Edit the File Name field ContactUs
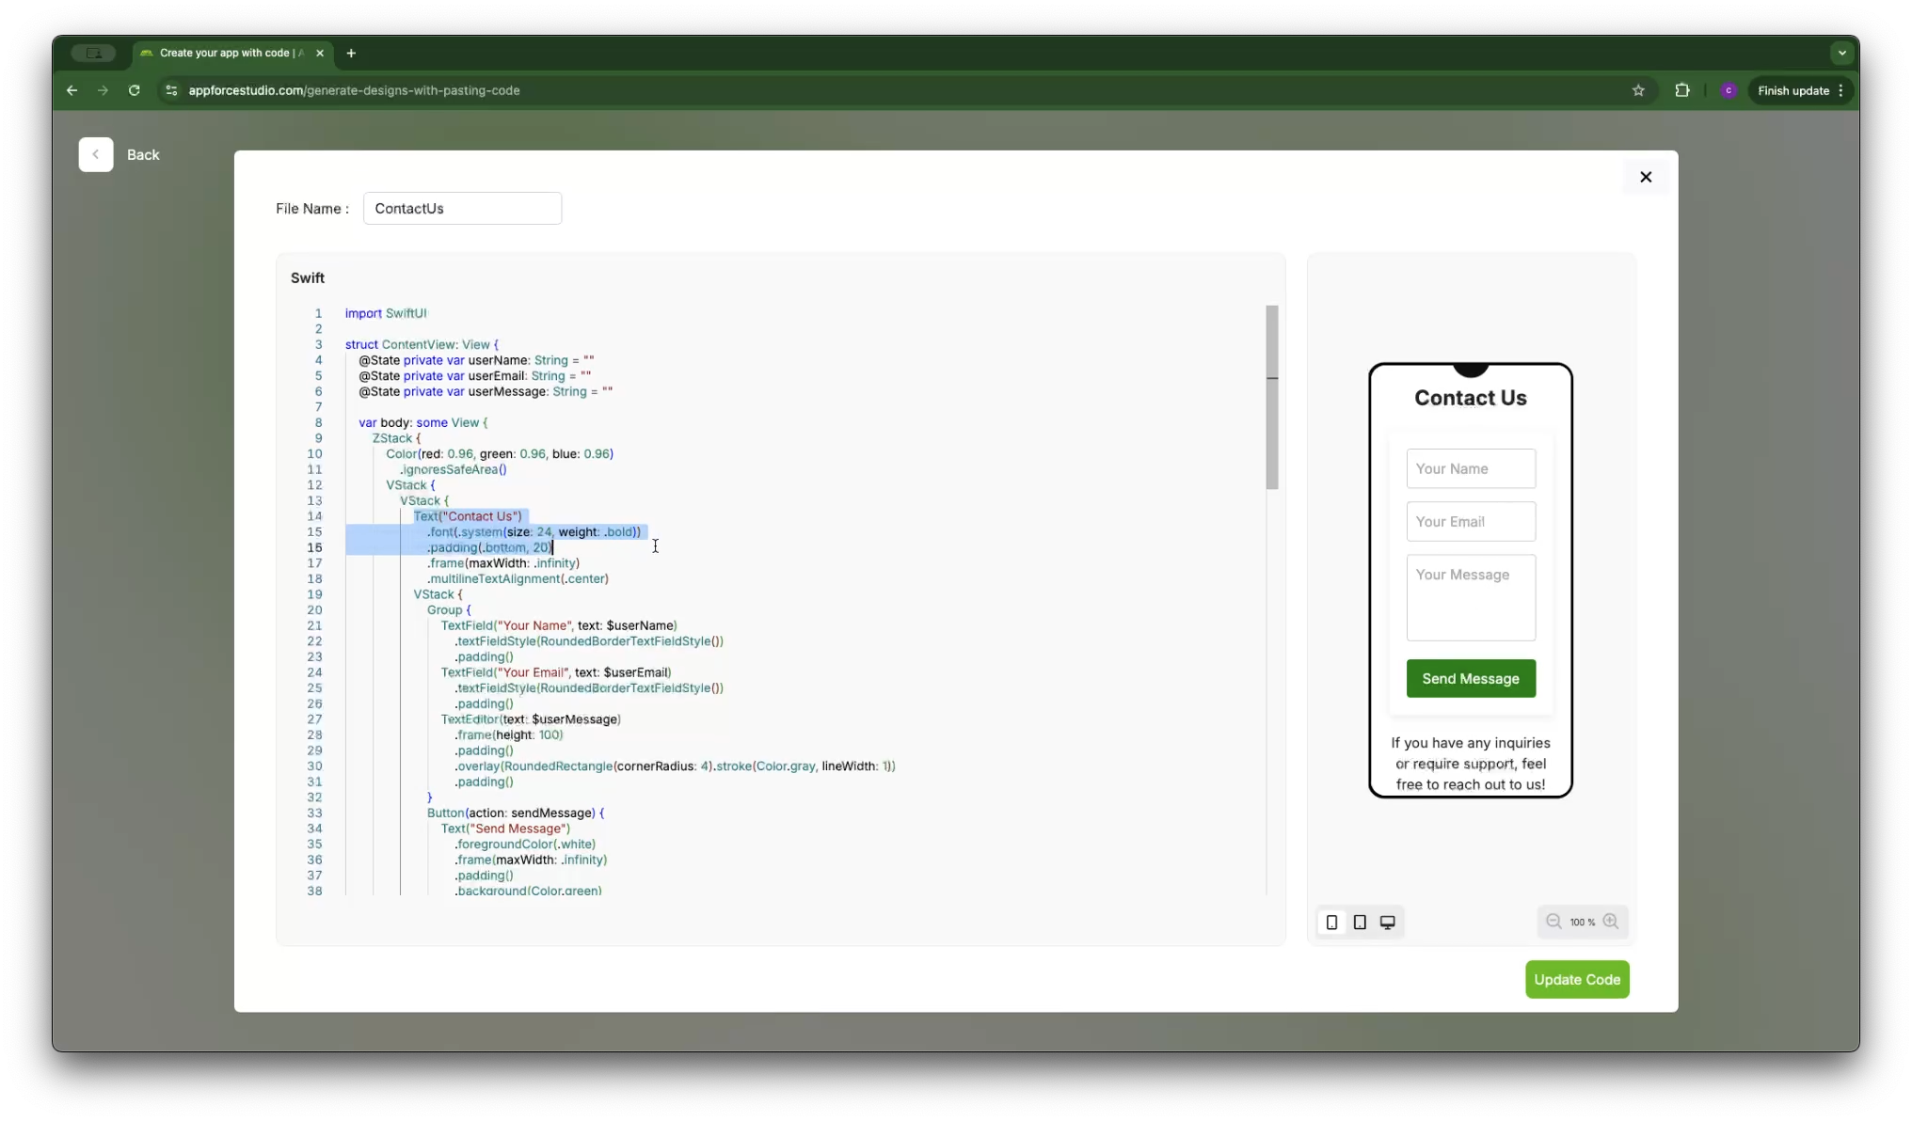The image size is (1912, 1121). coord(462,208)
